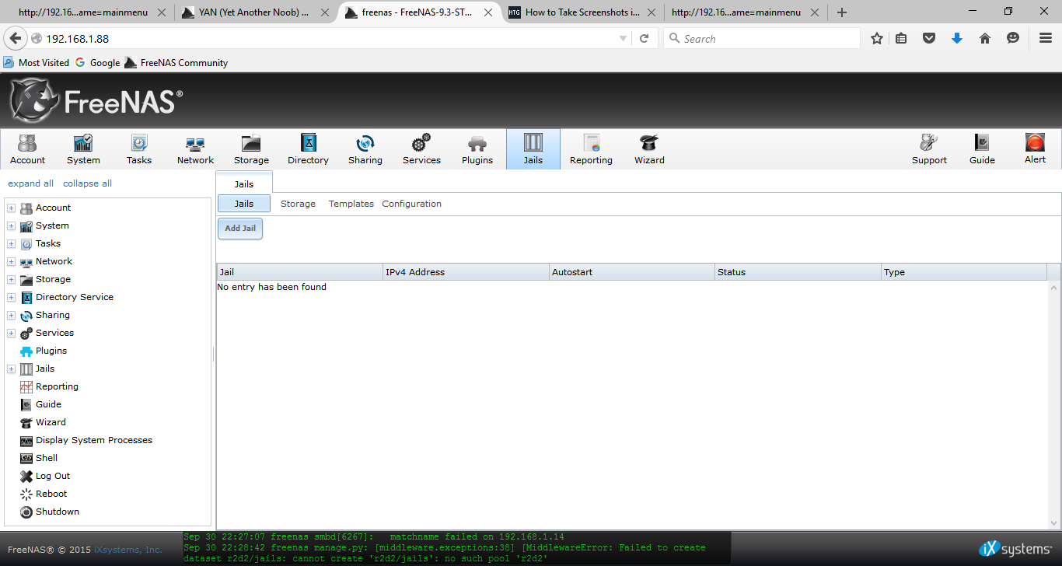Open the Services toolbar icon
Viewport: 1062px width, 566px height.
(421, 148)
